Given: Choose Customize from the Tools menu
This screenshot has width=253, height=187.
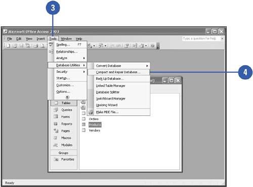Looking at the screenshot, I should click(67, 85).
